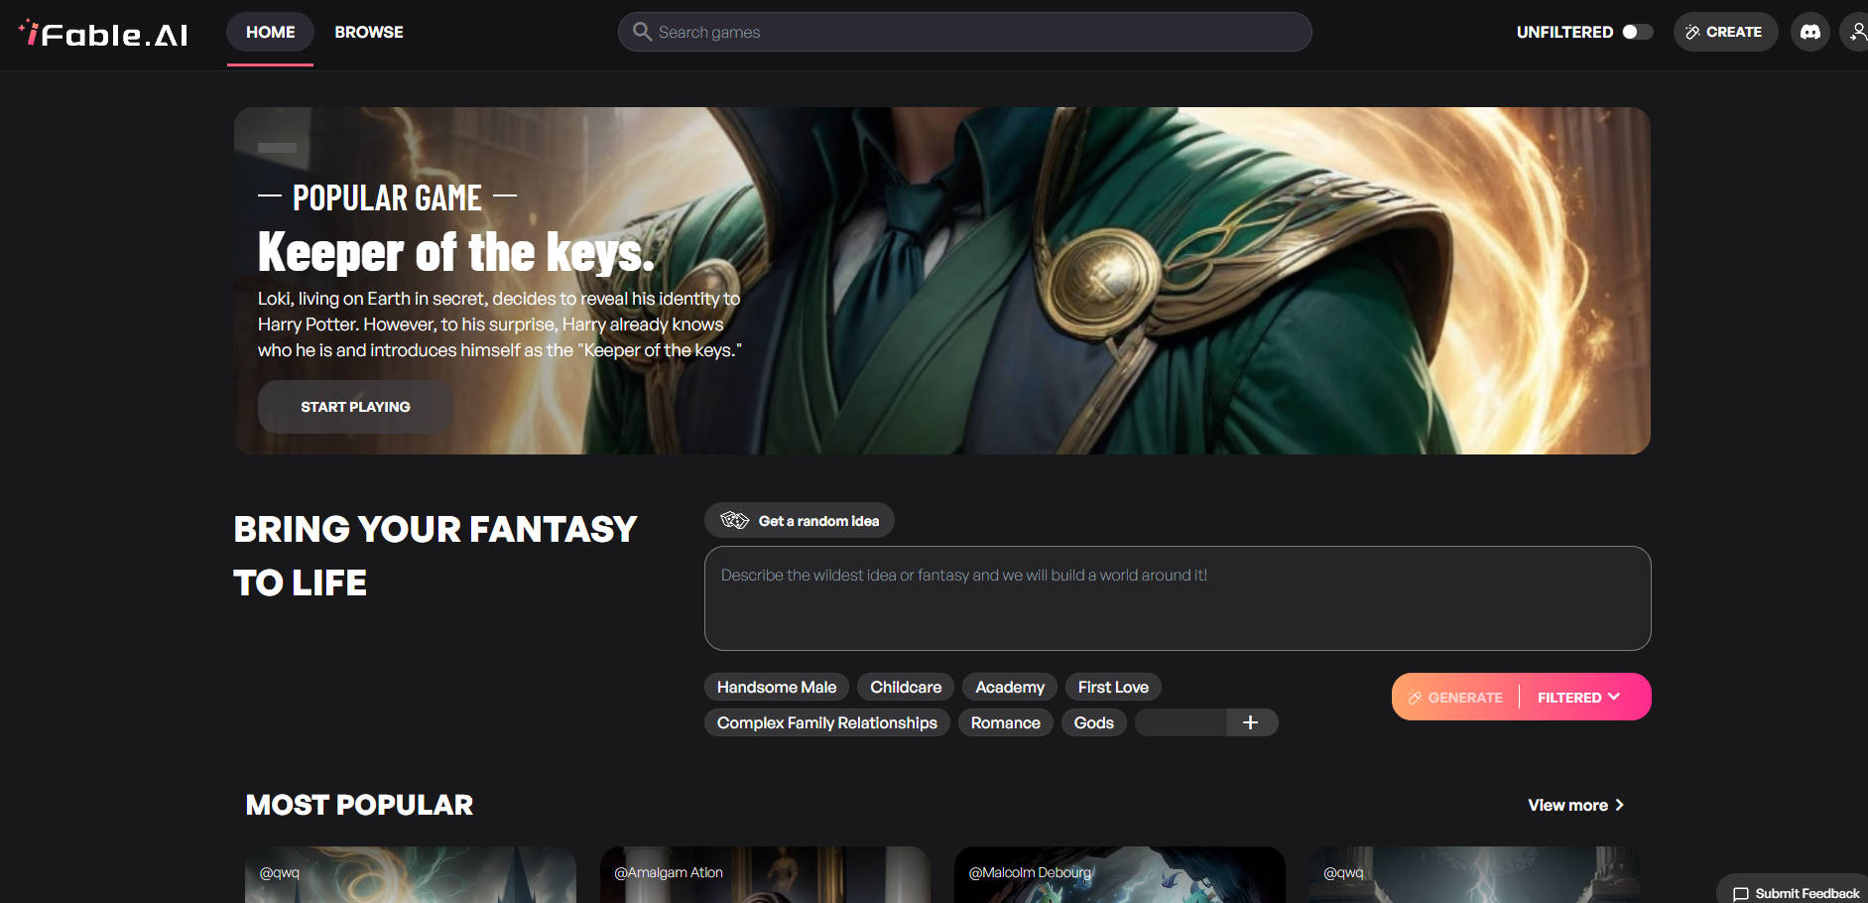Focus the fantasy idea description box
Screen dimensions: 1868x903
pos(1177,597)
